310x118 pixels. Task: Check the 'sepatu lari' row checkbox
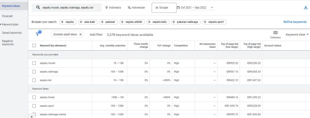(x=34, y=80)
